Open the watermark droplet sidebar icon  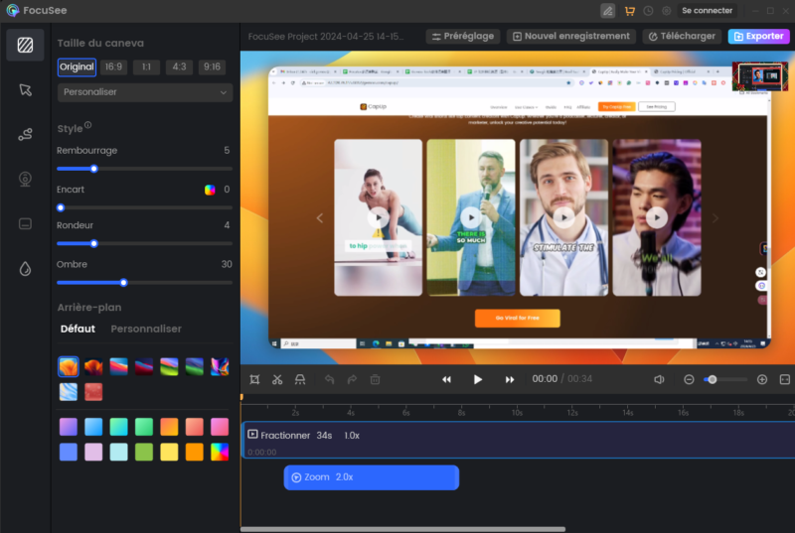coord(25,269)
